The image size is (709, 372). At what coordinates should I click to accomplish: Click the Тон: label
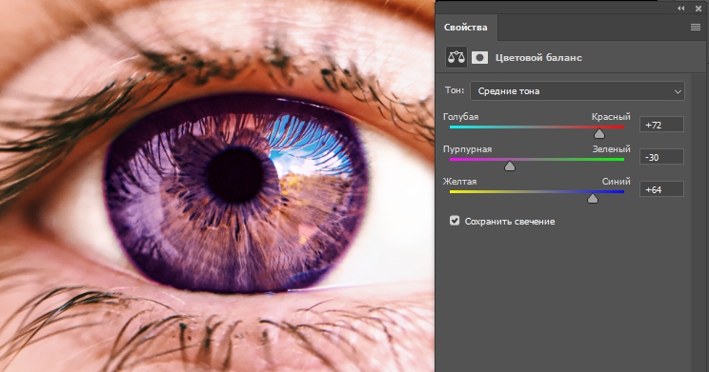(x=455, y=90)
